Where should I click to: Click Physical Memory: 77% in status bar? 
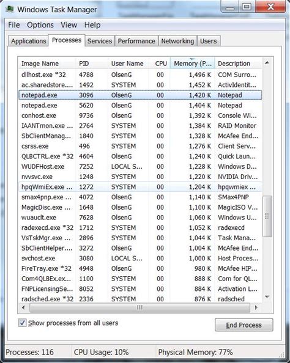[x=195, y=352]
